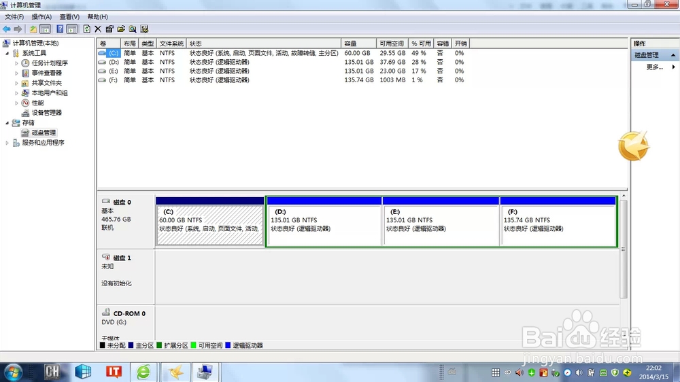This screenshot has height=382, width=680.
Task: Click the 逻辑驱动器 blue legend swatch
Action: [228, 345]
